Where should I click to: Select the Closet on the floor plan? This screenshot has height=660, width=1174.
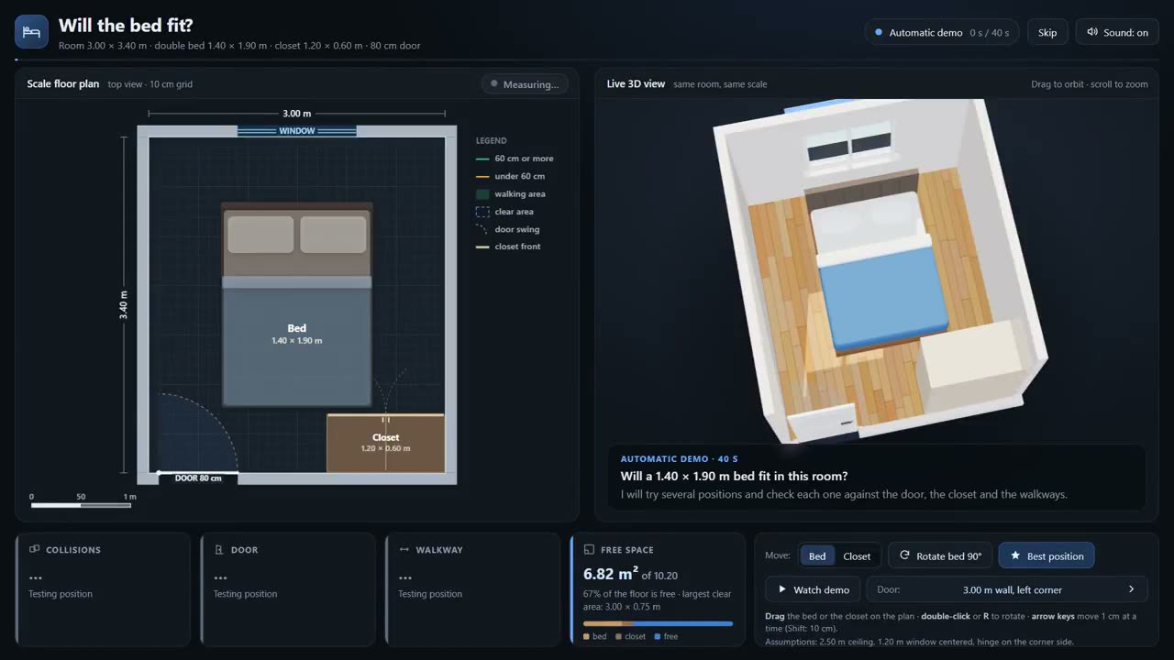(x=386, y=443)
